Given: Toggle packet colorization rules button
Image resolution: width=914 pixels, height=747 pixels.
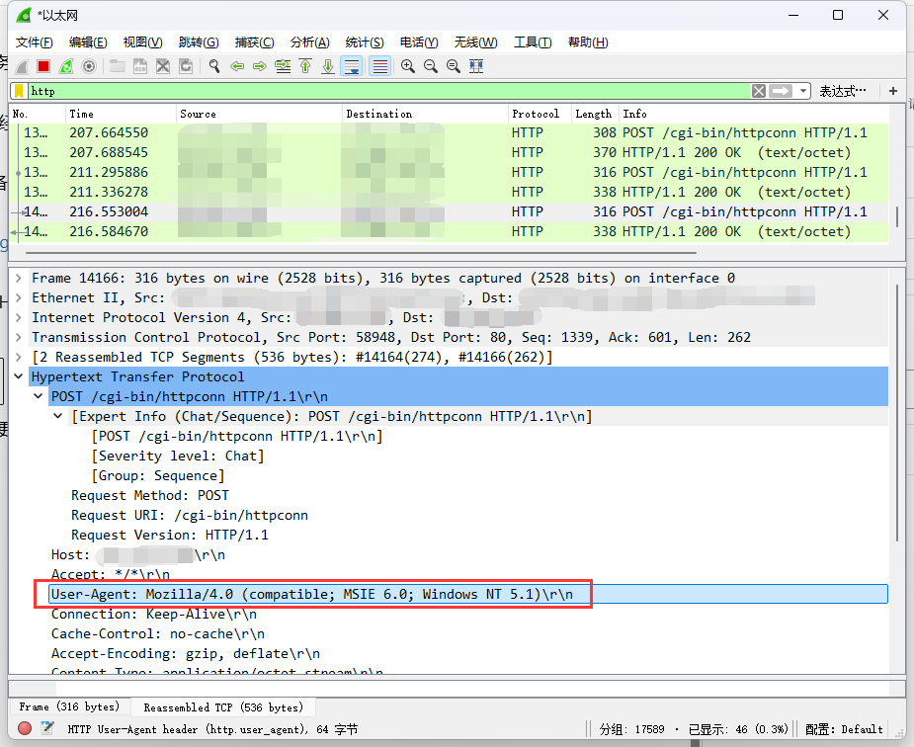Looking at the screenshot, I should pos(379,66).
